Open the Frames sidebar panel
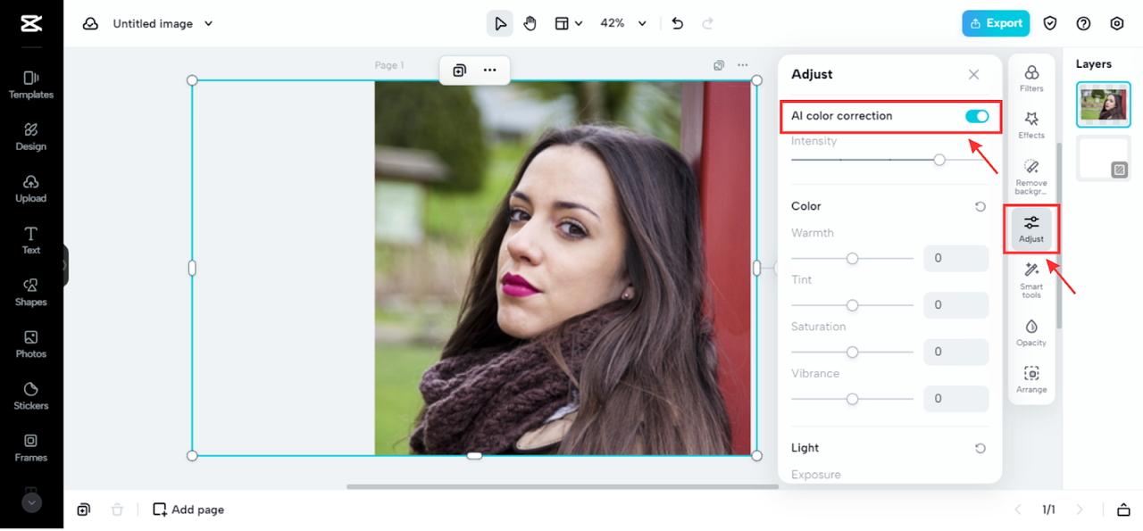1143x531 pixels. tap(31, 447)
